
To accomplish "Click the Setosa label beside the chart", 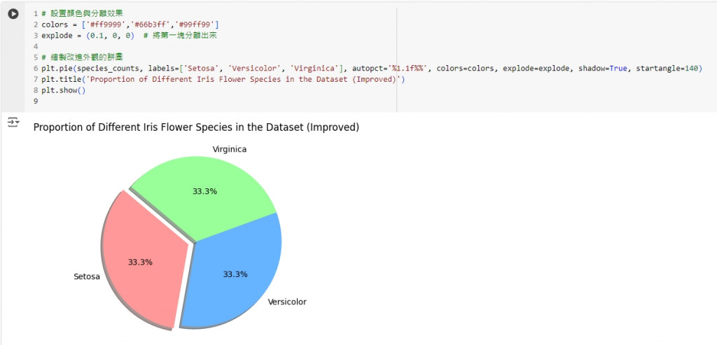I will [x=87, y=276].
